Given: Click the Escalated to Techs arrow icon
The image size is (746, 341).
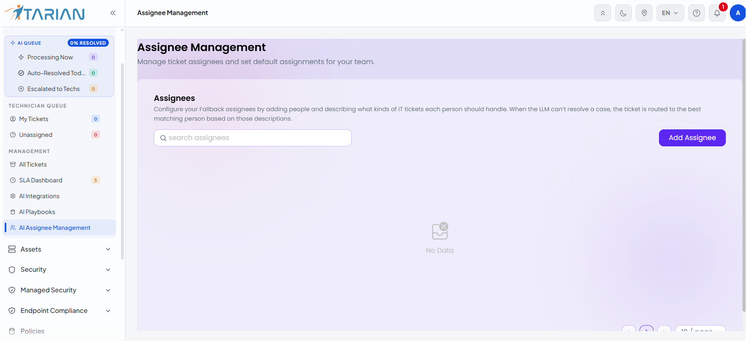Looking at the screenshot, I should click(21, 89).
